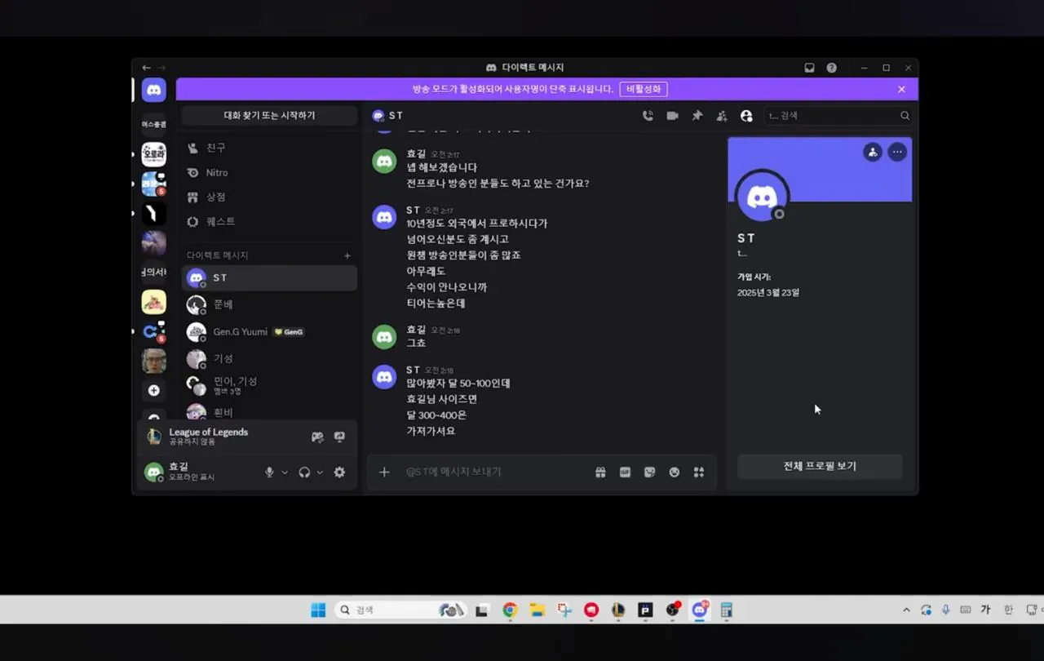Click the controller icon next to League of Legends
Image resolution: width=1044 pixels, height=661 pixels.
[317, 437]
